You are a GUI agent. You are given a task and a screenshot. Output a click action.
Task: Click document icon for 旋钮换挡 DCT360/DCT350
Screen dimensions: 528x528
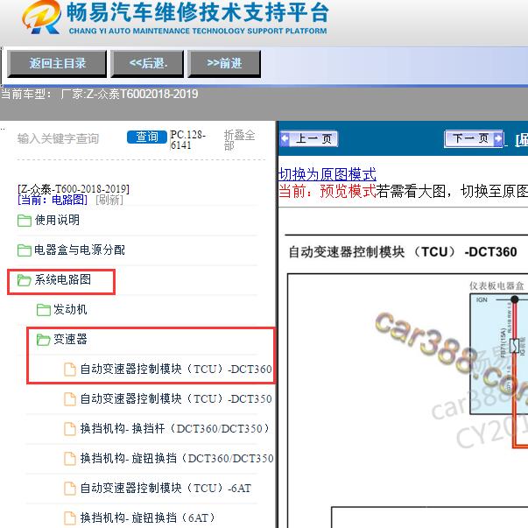pos(70,459)
